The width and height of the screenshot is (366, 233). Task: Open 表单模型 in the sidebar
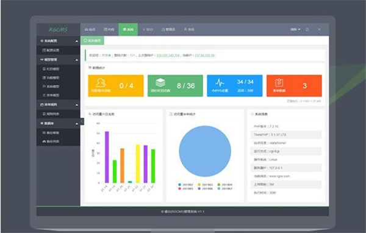[58, 95]
